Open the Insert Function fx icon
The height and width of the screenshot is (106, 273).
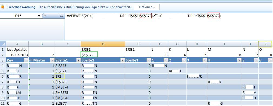(x=61, y=16)
